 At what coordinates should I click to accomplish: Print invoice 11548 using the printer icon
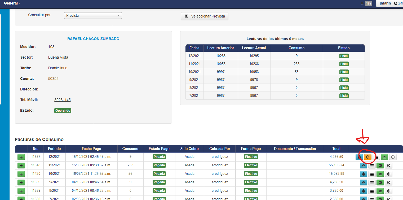pyautogui.click(x=364, y=166)
